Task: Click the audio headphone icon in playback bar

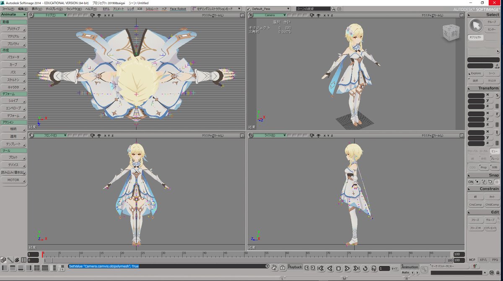Action: pyautogui.click(x=374, y=268)
